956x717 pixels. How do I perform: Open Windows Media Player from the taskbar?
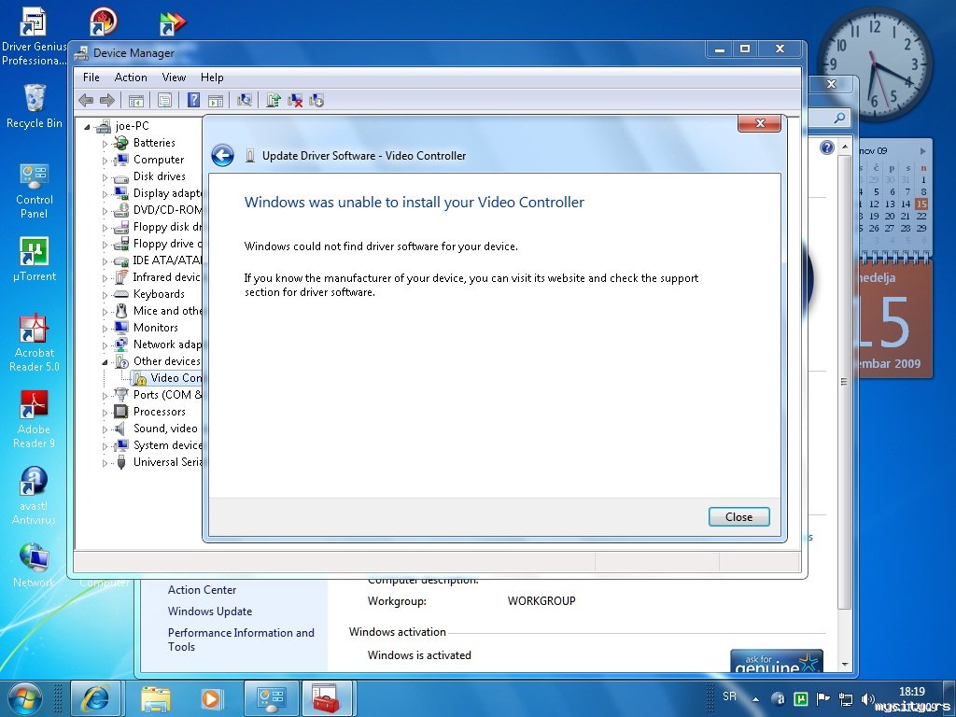click(212, 698)
